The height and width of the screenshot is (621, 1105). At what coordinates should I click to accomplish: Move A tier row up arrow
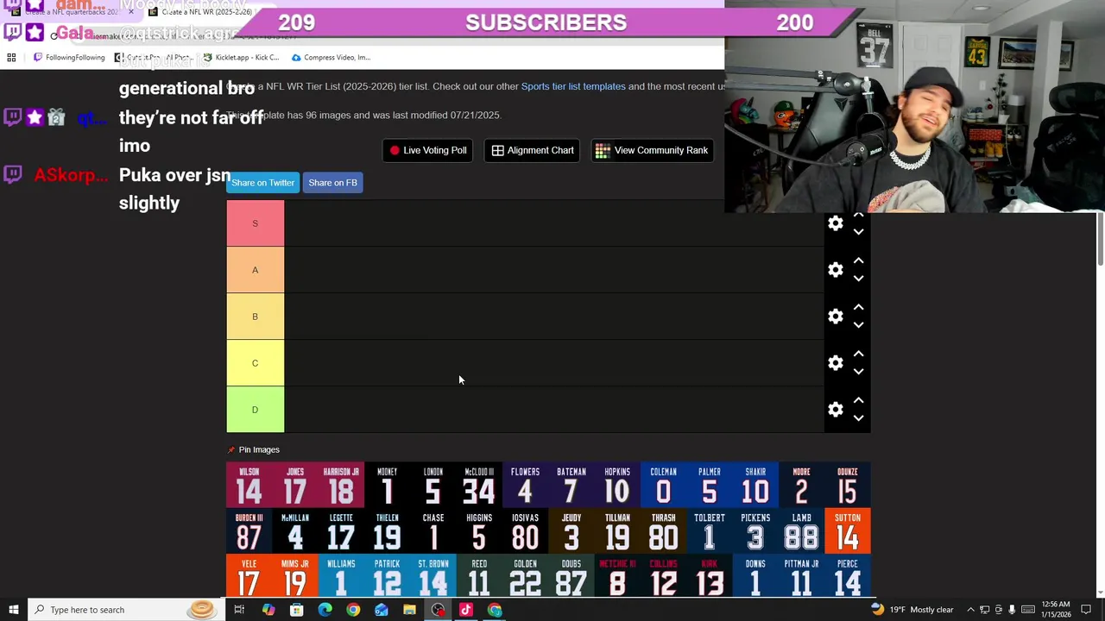coord(858,260)
